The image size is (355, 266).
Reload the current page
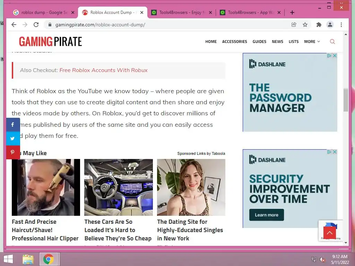click(x=36, y=25)
